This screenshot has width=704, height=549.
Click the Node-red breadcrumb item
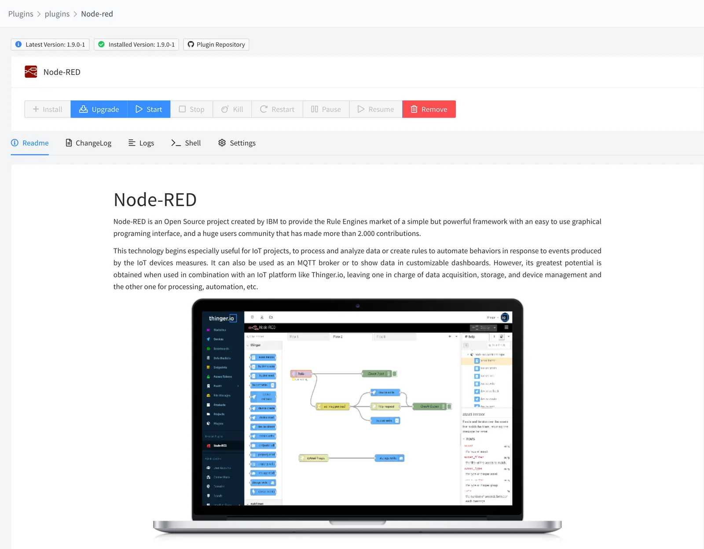point(97,14)
